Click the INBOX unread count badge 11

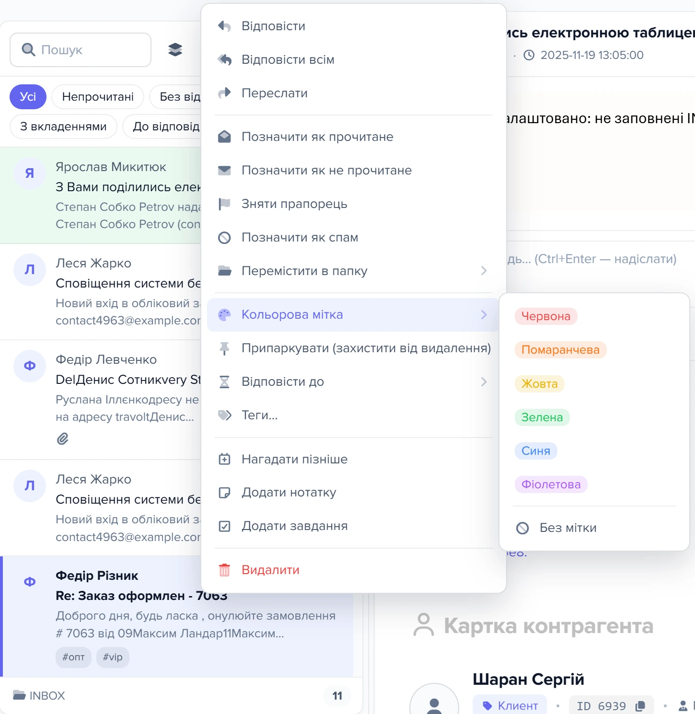pyautogui.click(x=337, y=696)
